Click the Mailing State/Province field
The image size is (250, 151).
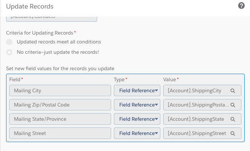[60, 119]
